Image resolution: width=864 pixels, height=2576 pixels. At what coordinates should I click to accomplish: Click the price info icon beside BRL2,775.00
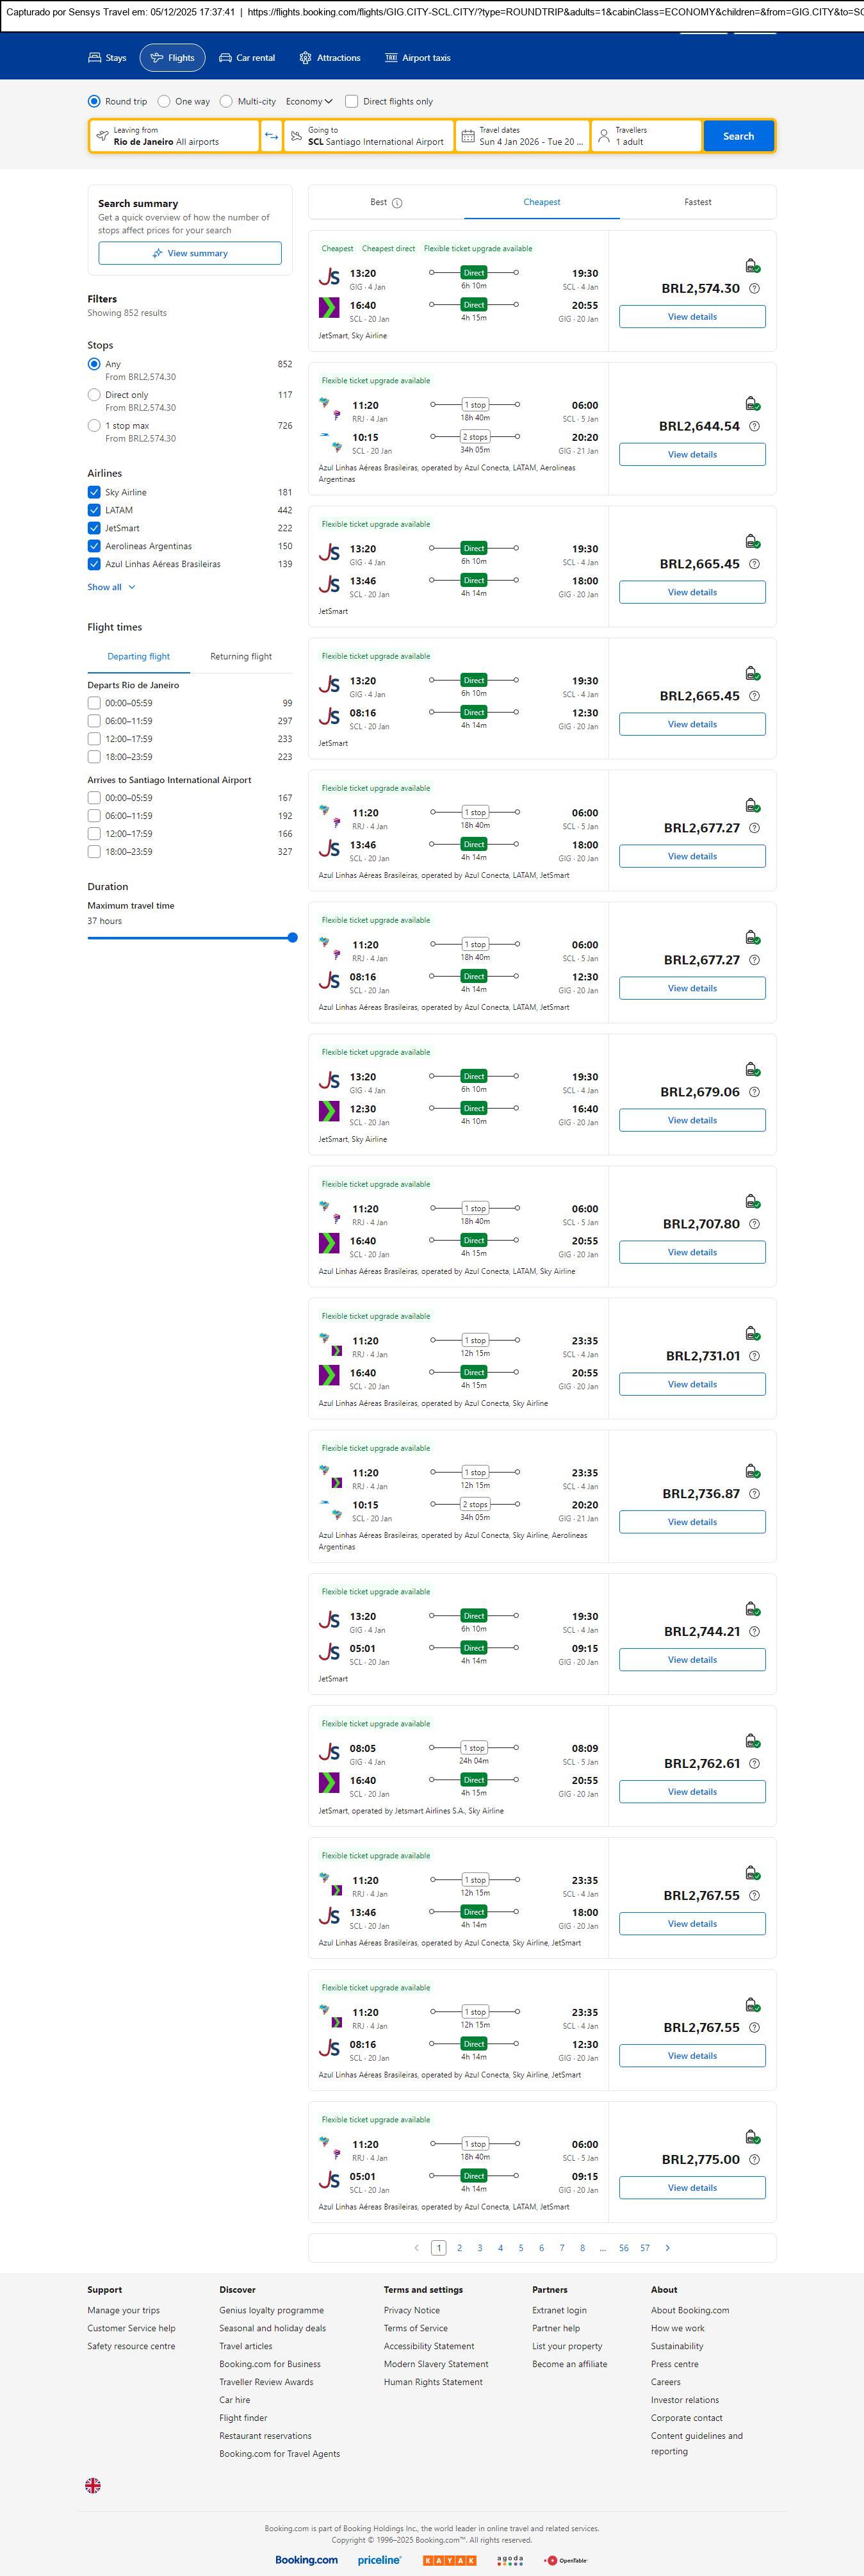click(x=754, y=2160)
